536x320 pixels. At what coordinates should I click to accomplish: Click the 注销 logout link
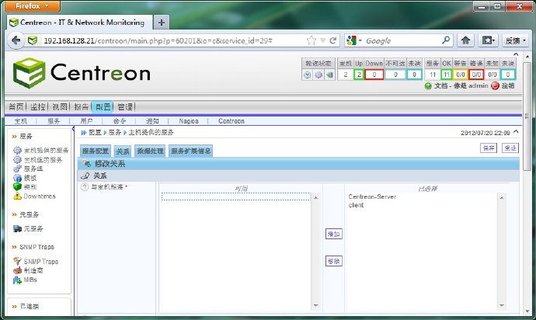[508, 85]
